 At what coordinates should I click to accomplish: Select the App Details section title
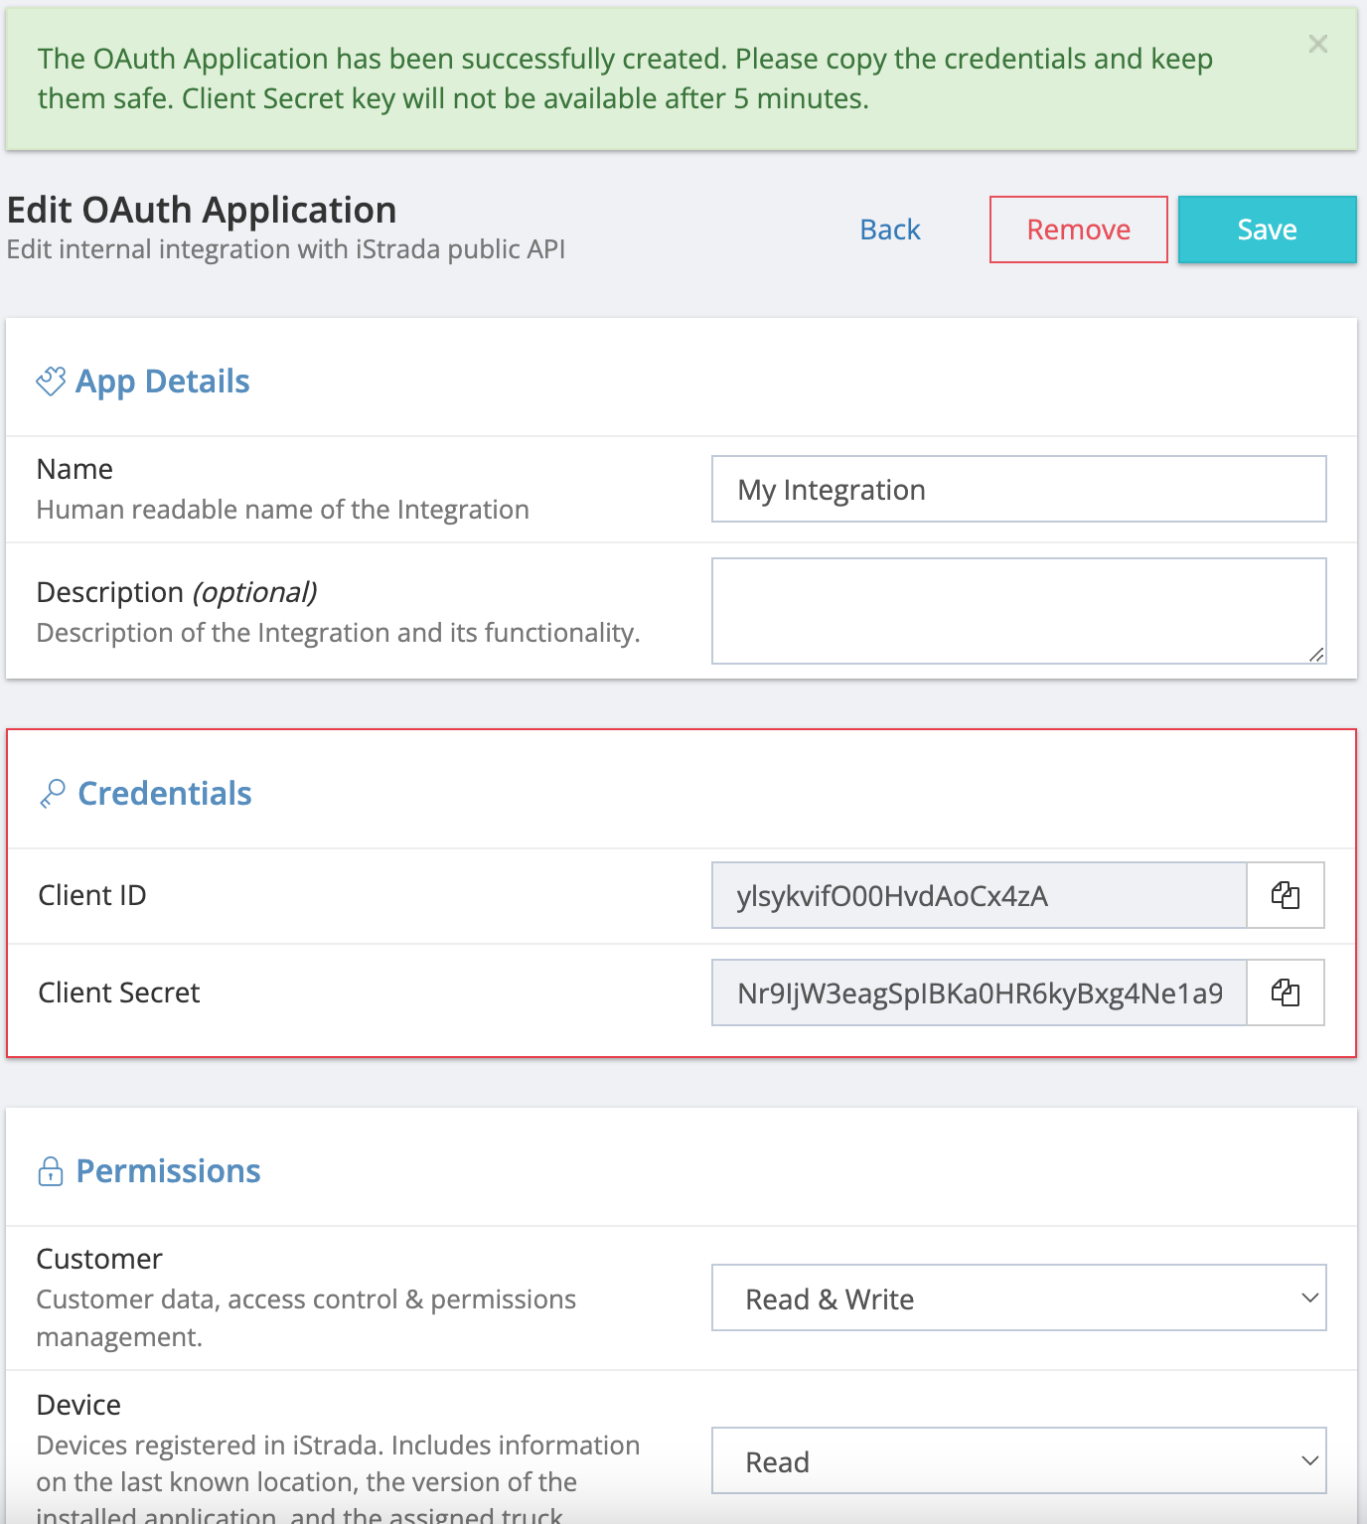coord(162,381)
